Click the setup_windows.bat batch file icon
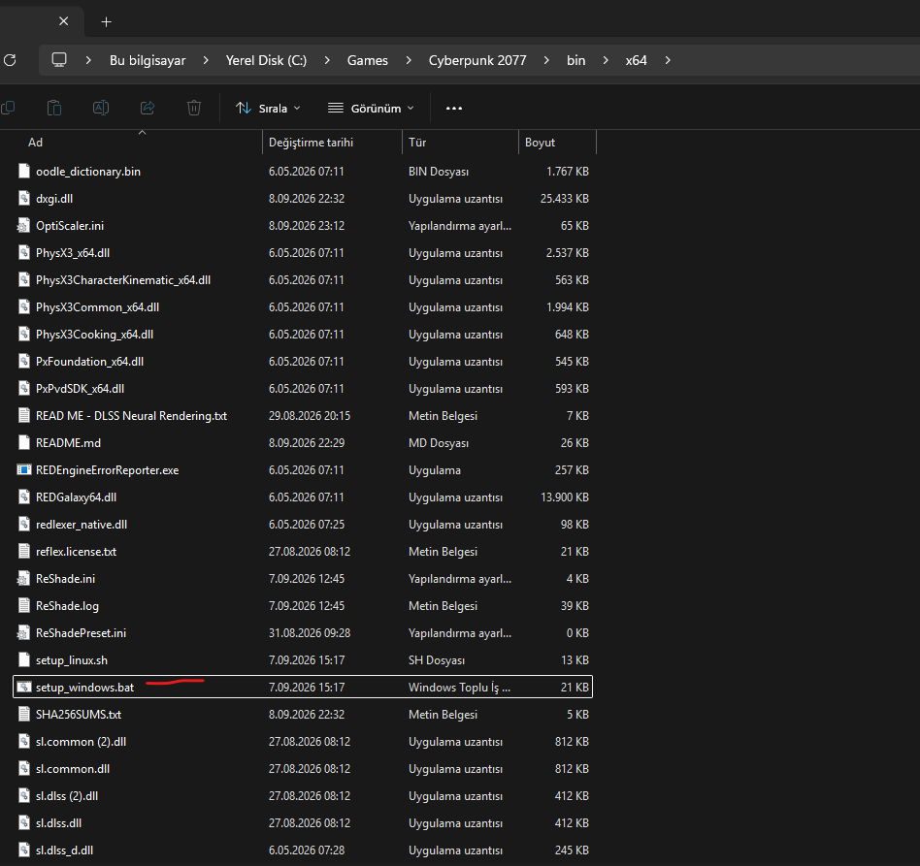This screenshot has width=920, height=866. tap(24, 688)
